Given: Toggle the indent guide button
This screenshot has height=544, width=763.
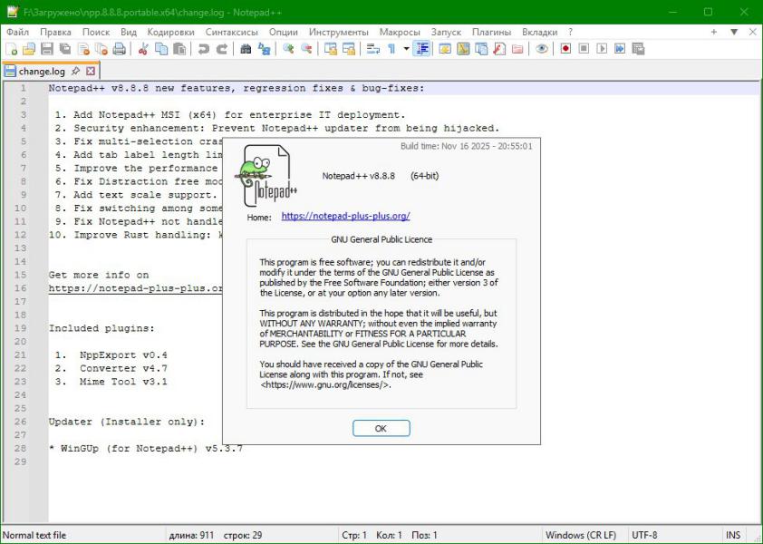Looking at the screenshot, I should (422, 49).
